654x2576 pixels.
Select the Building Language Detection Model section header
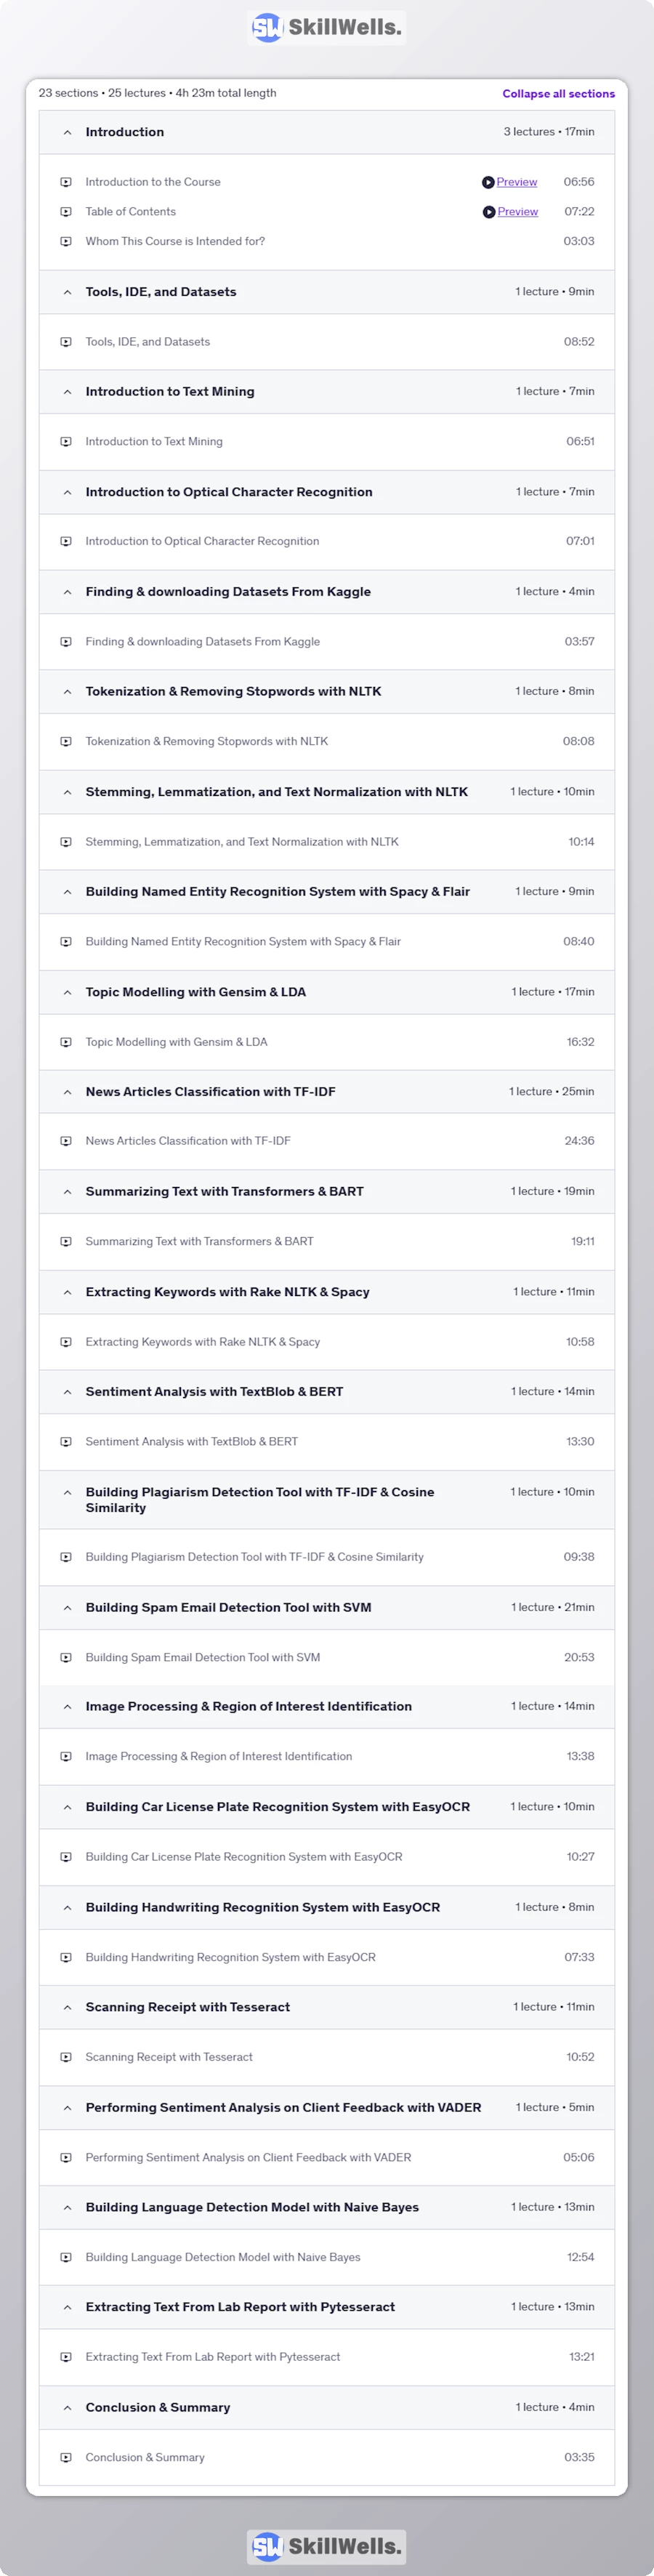[x=252, y=2207]
